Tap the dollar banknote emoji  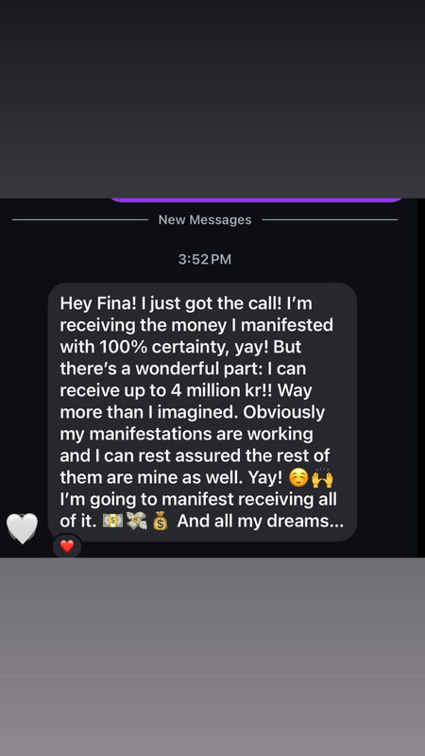pos(112,521)
